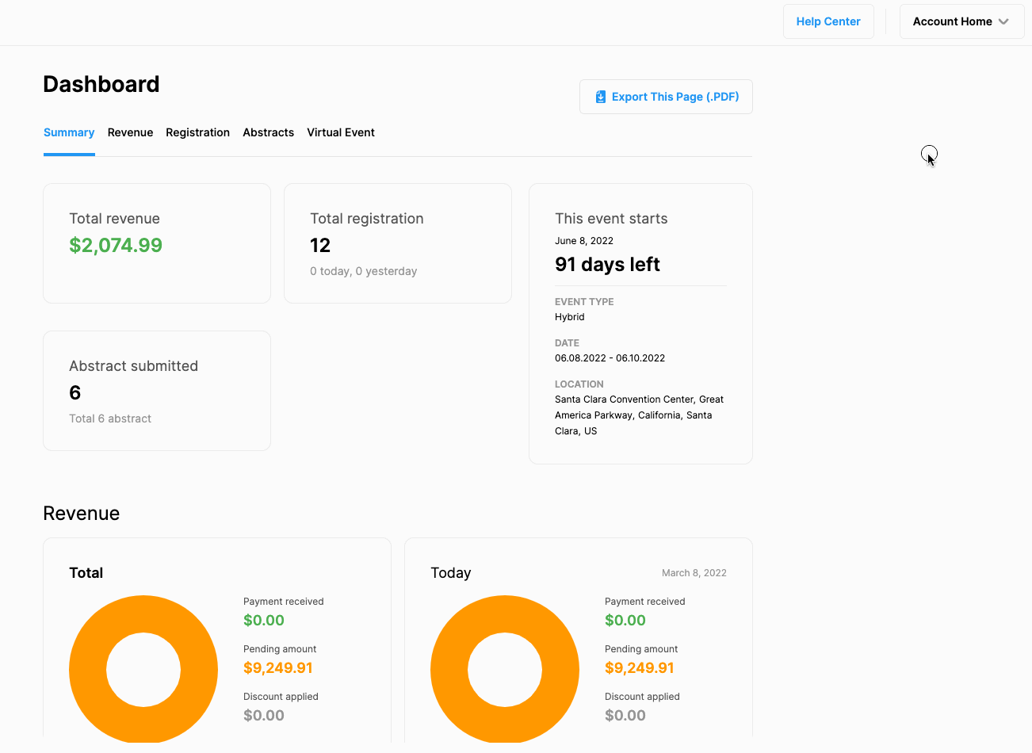Click the Abstract submitted card

156,391
